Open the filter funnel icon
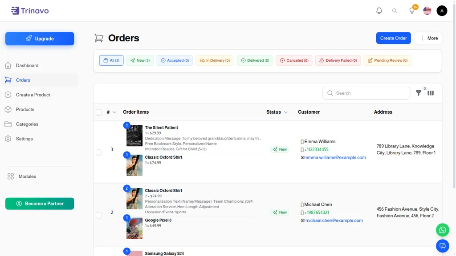The height and width of the screenshot is (256, 456). (x=419, y=93)
